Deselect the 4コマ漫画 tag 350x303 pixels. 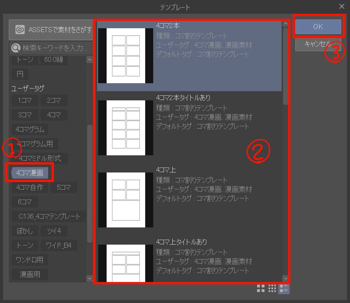point(30,173)
